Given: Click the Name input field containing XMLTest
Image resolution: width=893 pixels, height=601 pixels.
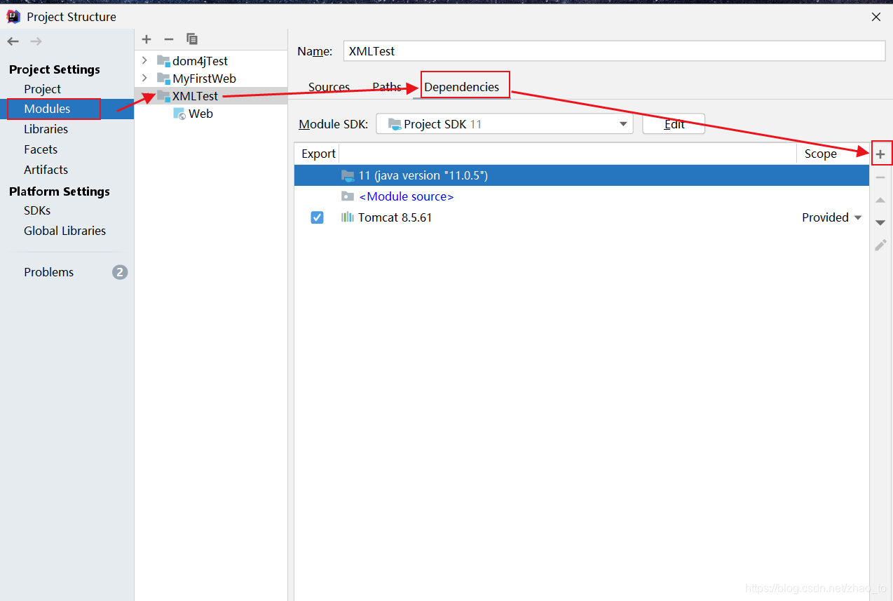Looking at the screenshot, I should (x=615, y=51).
